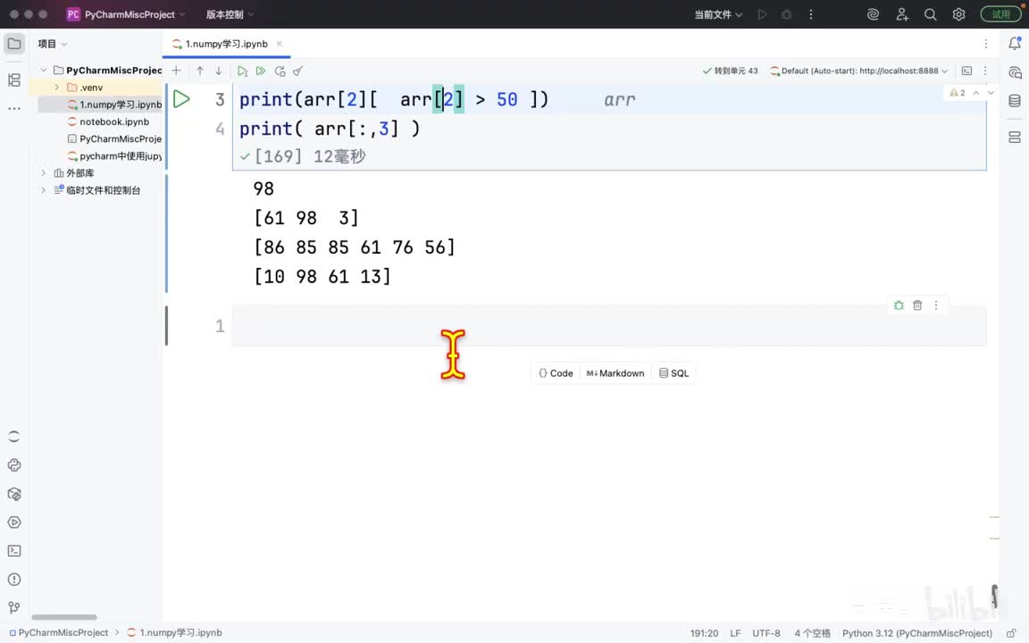Show more tool windows ellipsis in left sidebar
1029x643 pixels.
(x=13, y=108)
